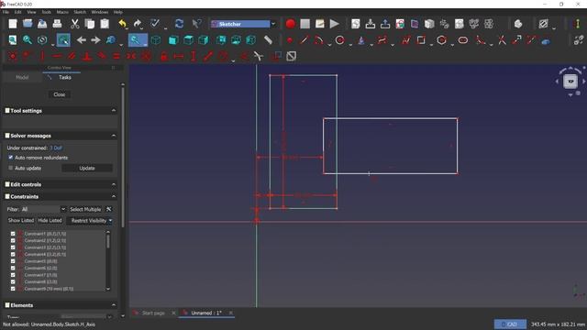Select the Create circle tool
Viewport: 587px width, 330px height.
click(x=340, y=40)
